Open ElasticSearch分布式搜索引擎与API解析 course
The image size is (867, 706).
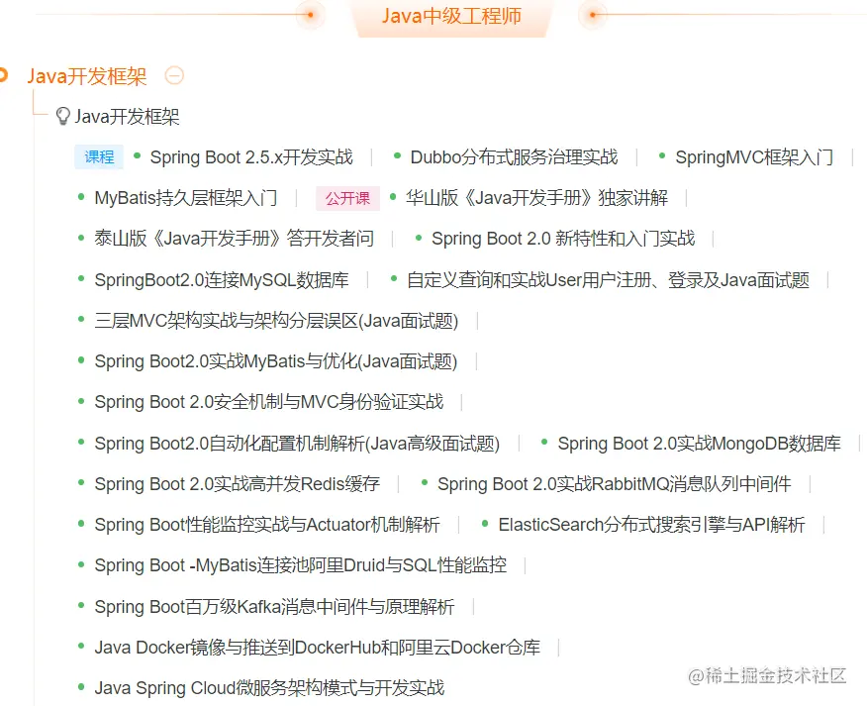pos(651,525)
